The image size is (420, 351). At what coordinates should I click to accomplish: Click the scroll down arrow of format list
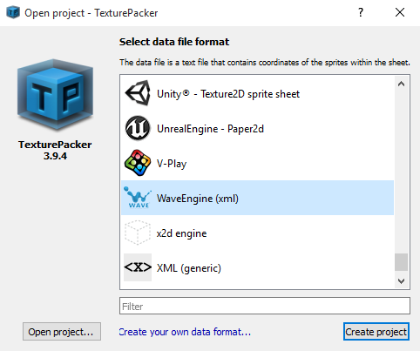click(x=402, y=280)
